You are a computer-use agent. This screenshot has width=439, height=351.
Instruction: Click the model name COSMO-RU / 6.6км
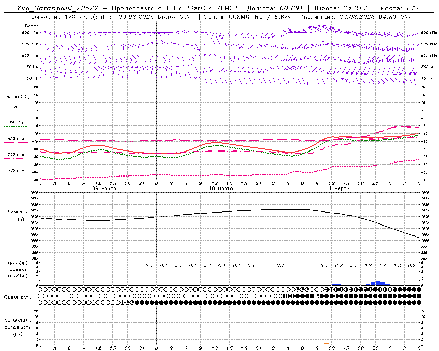(x=260, y=17)
